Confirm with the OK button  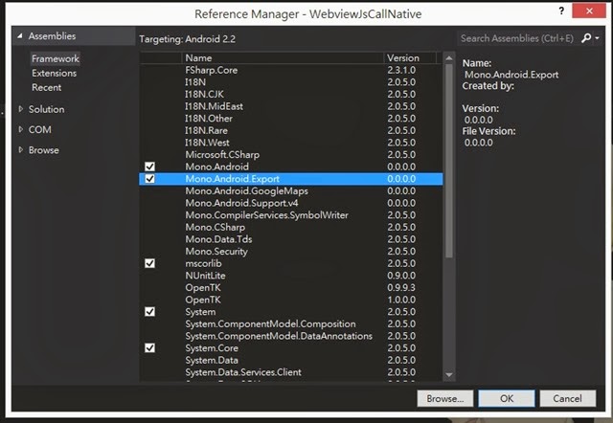[x=507, y=399]
